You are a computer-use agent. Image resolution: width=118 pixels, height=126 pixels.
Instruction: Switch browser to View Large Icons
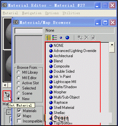[x=67, y=38]
